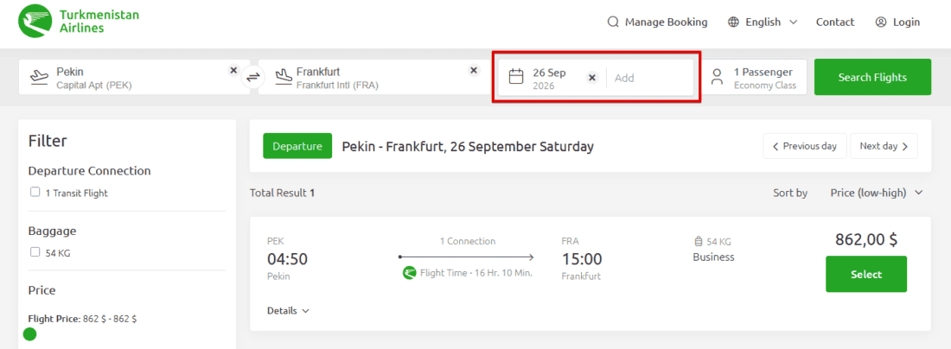The width and height of the screenshot is (951, 349).
Task: Go to Previous day flights
Action: click(x=805, y=146)
